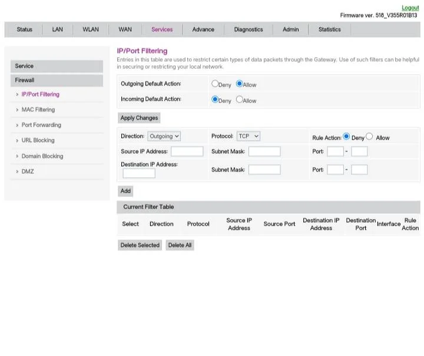Click arrow icon beside Port Forwarding
The height and width of the screenshot is (356, 424).
tap(17, 126)
